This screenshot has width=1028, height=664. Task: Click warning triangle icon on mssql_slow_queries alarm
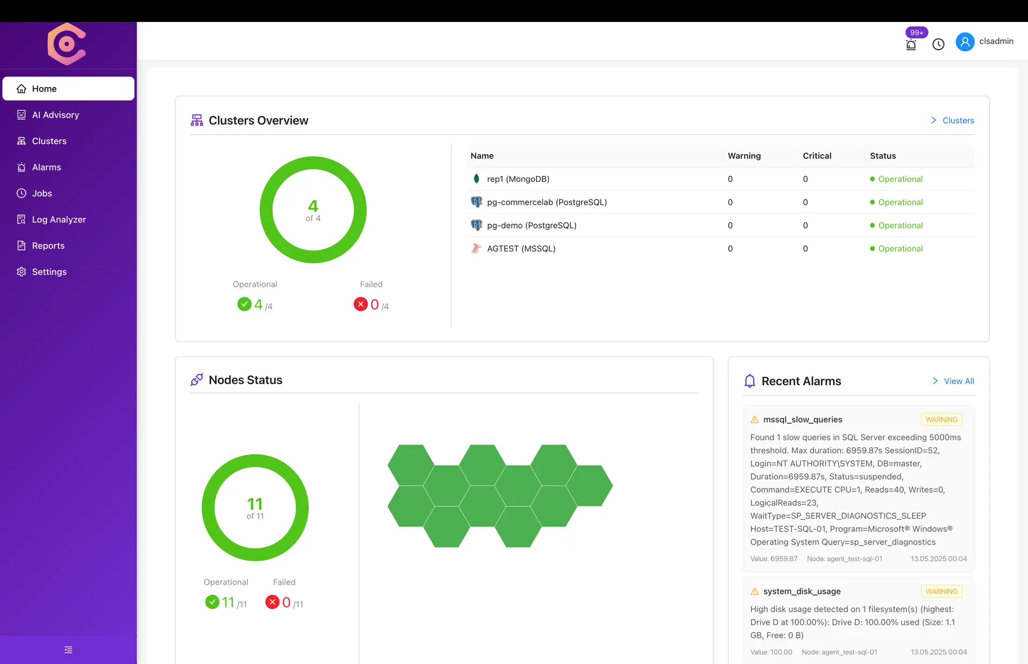point(754,419)
